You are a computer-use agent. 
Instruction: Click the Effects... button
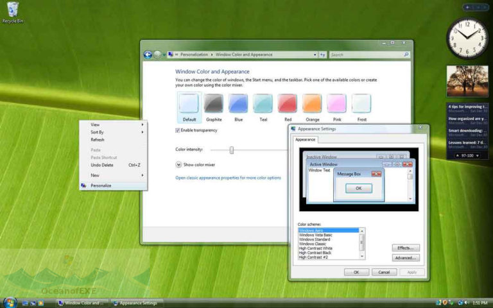pyautogui.click(x=406, y=248)
